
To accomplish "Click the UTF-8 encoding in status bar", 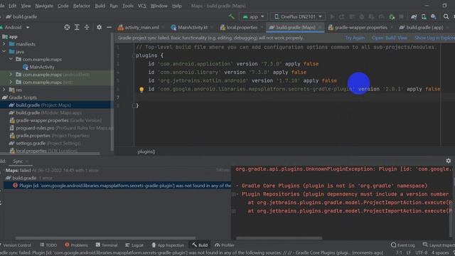I will [x=421, y=253].
